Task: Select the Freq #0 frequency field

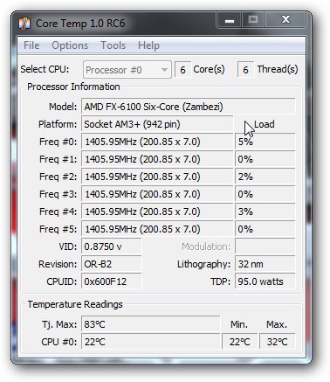Action: pyautogui.click(x=157, y=142)
